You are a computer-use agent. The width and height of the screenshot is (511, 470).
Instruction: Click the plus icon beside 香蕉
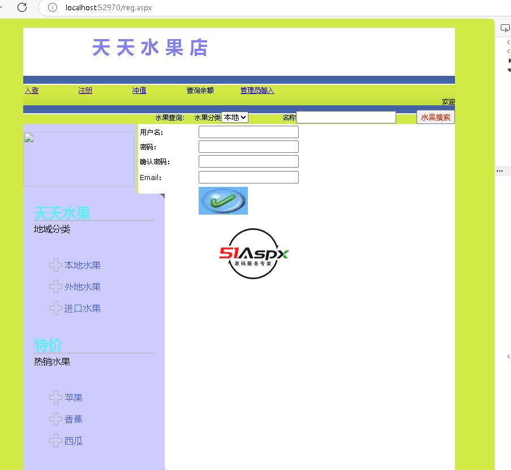click(x=55, y=419)
